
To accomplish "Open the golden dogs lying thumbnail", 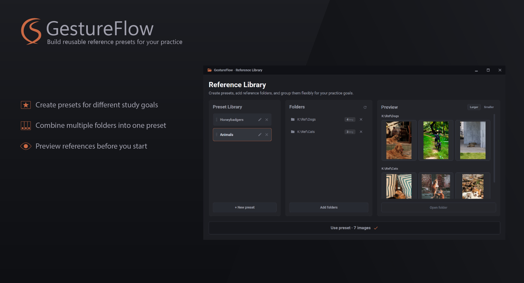I will tap(399, 140).
